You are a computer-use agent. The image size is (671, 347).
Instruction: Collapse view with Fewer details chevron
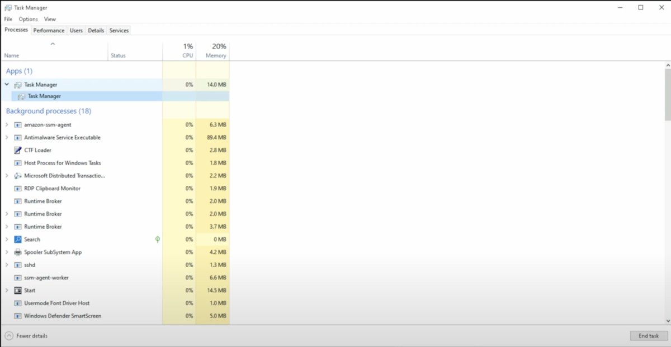(9, 336)
